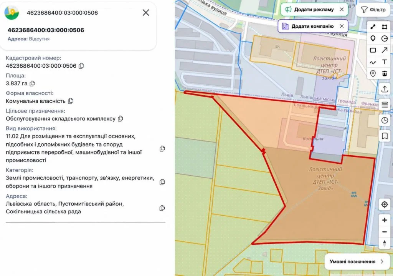Pick the location point pin tool
Screen dimensions: 393x276
tap(373, 73)
